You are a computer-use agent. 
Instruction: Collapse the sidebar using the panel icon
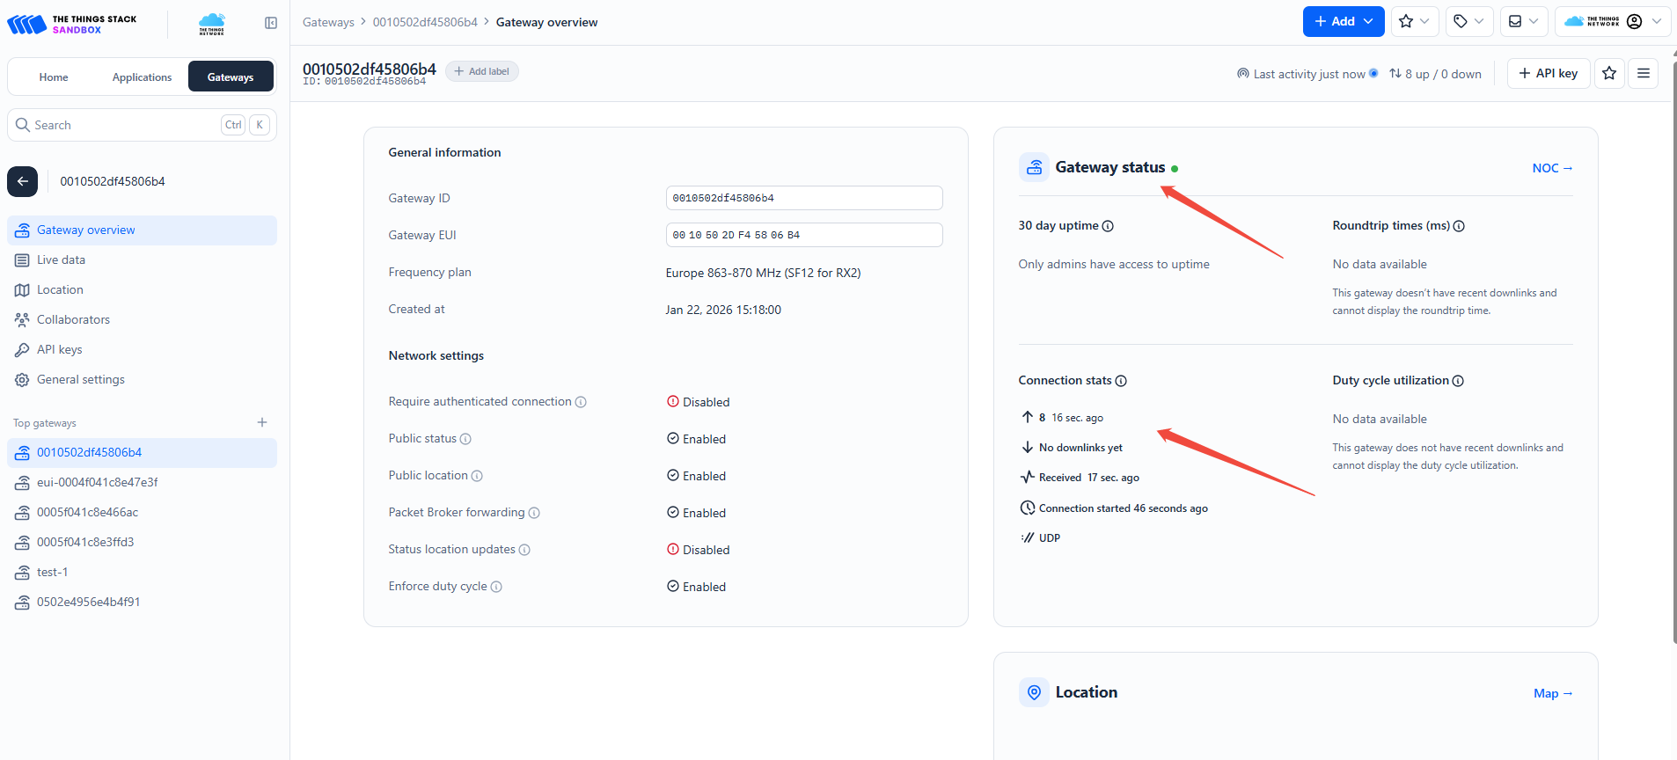pos(271,23)
